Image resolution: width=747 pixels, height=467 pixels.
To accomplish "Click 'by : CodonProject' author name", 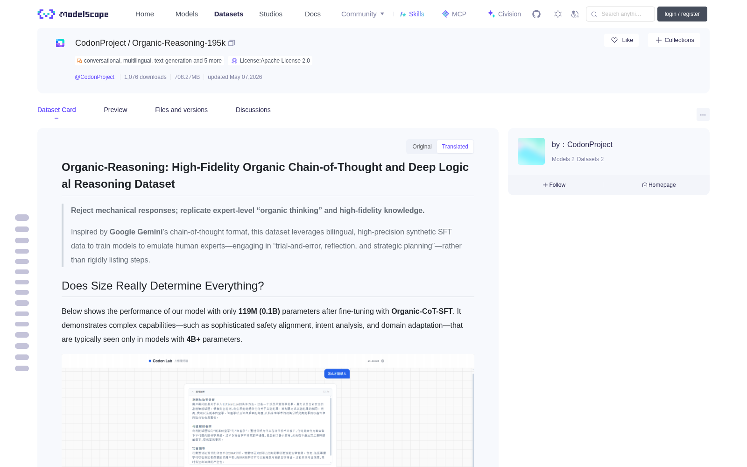I will click(x=582, y=145).
